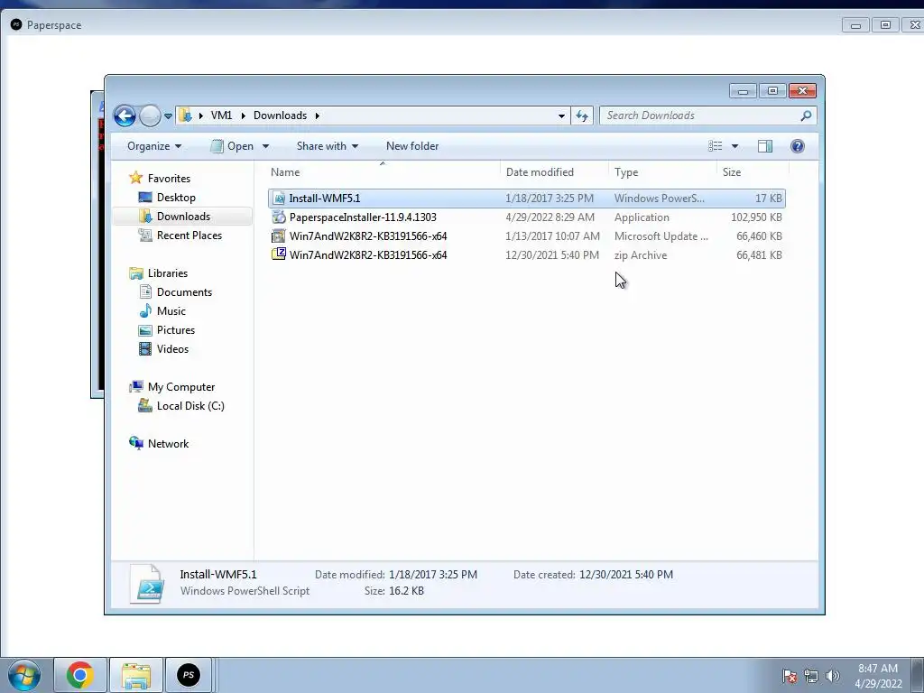This screenshot has width=924, height=693.
Task: Open the Videos library
Action: [172, 349]
